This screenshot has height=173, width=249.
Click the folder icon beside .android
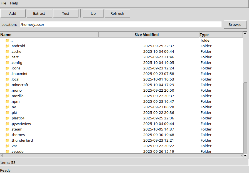[7, 46]
